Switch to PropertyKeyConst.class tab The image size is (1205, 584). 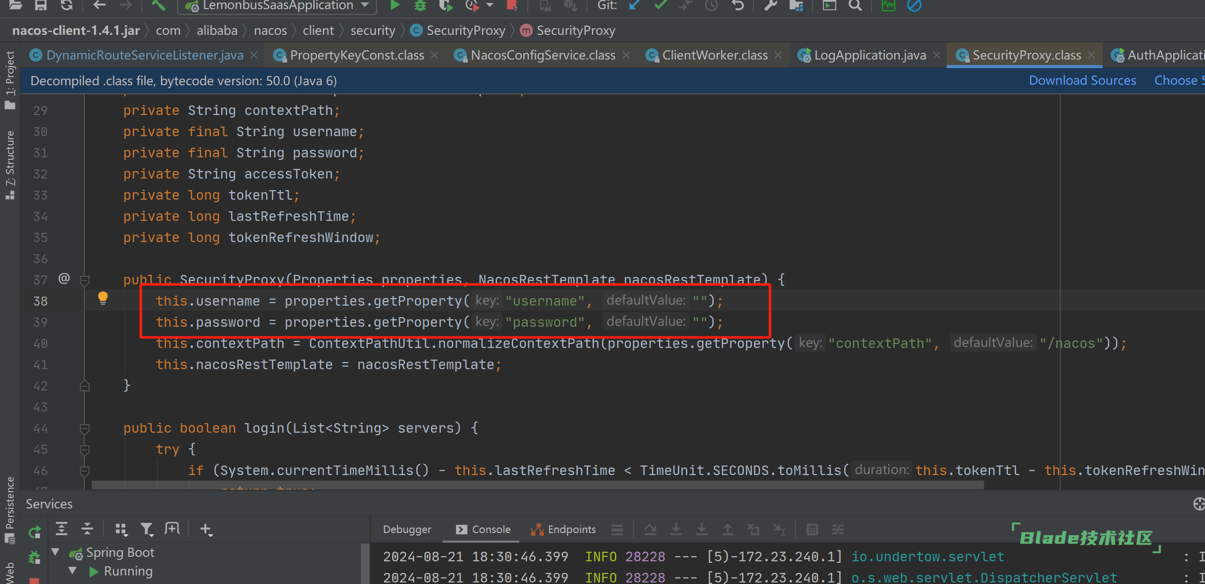click(357, 55)
